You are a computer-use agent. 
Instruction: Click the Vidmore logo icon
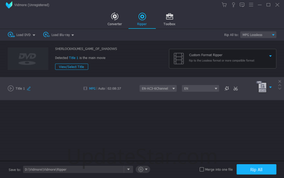(x=9, y=5)
